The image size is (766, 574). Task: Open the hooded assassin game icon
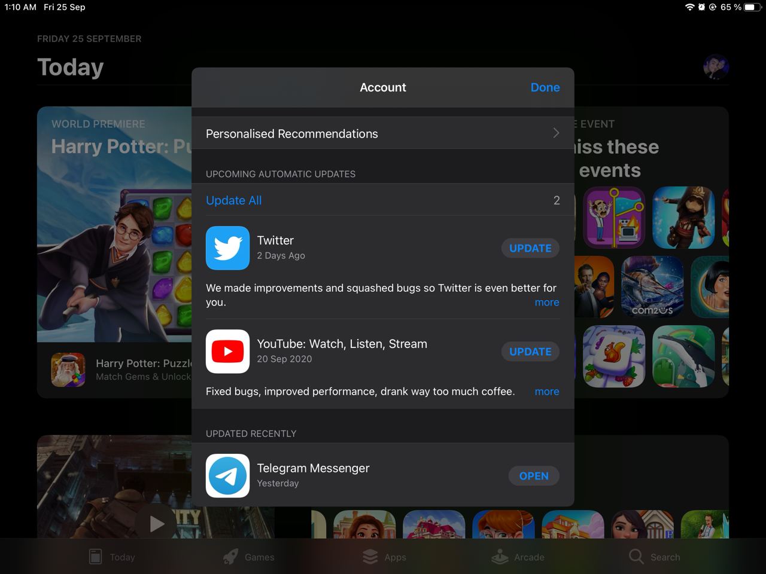point(683,218)
